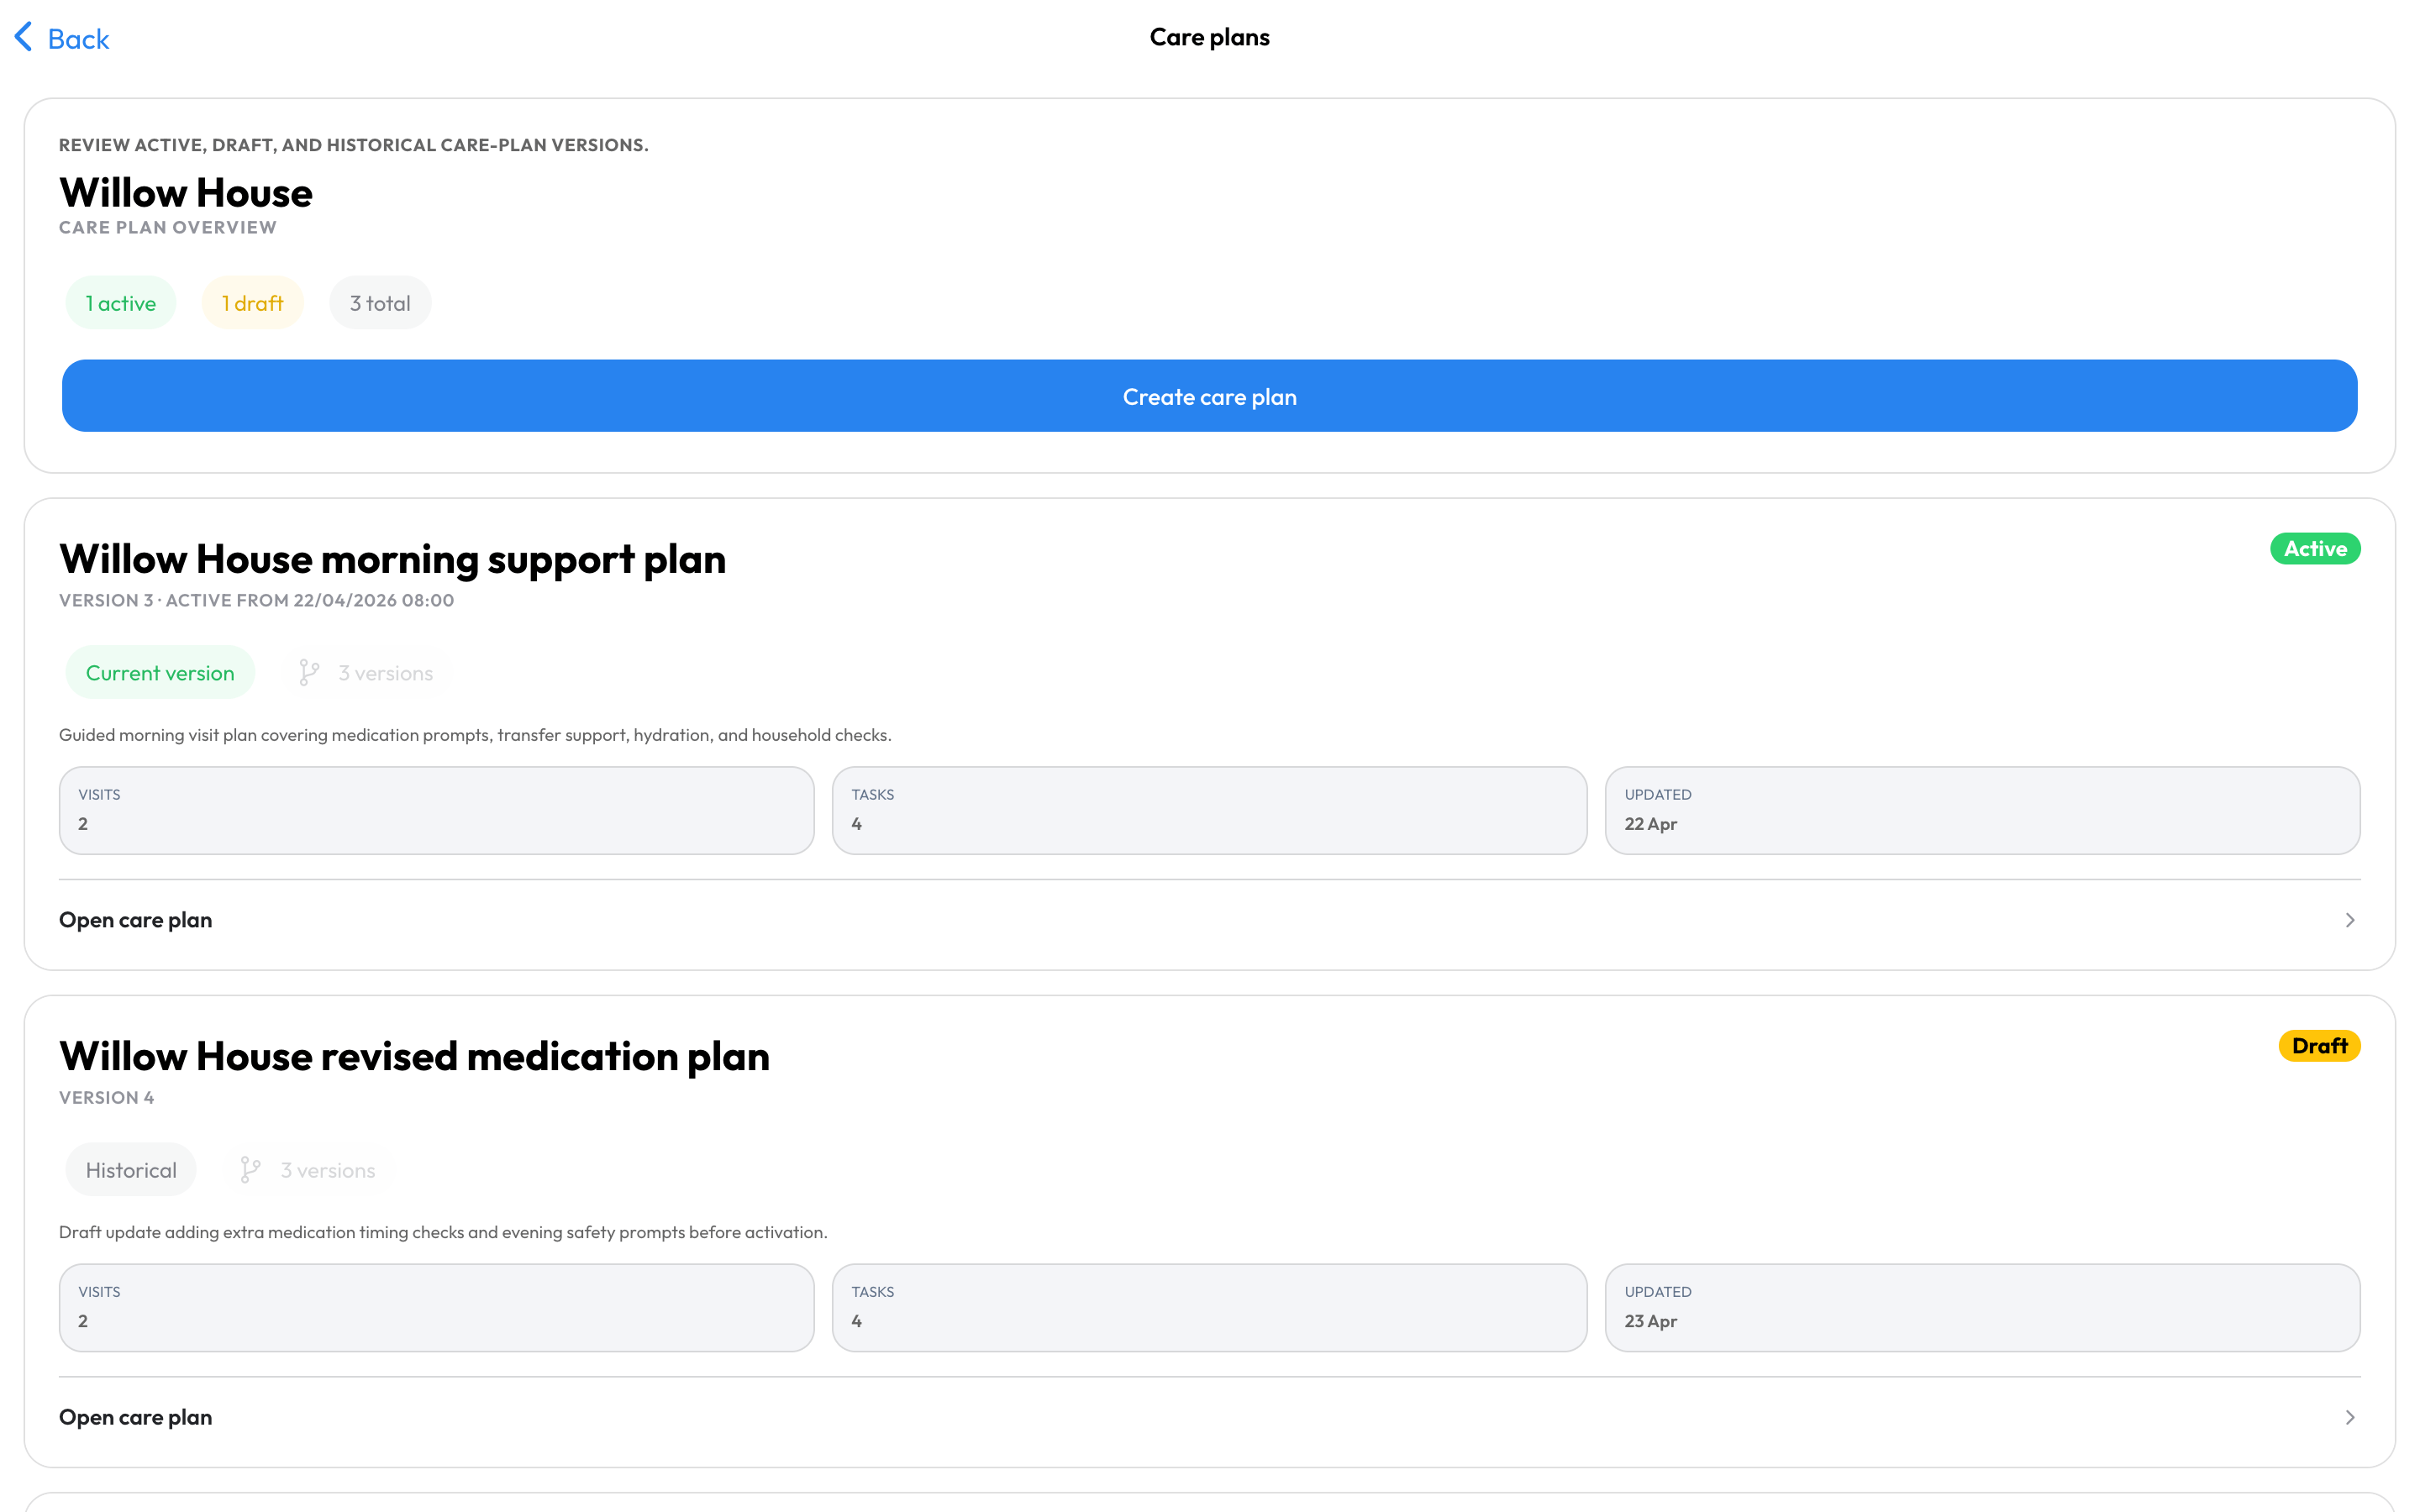
Task: Expand chevron on morning support plan row
Action: click(x=2350, y=920)
